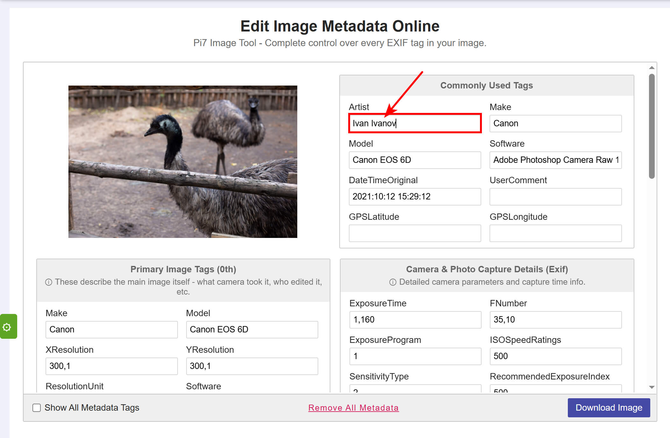
Task: Click the GPSLongitude input box
Action: click(555, 233)
